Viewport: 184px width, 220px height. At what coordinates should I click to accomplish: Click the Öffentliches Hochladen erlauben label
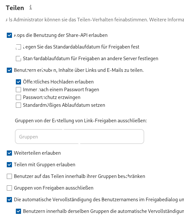(58, 82)
